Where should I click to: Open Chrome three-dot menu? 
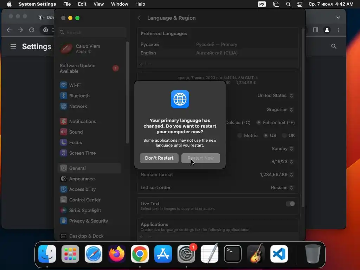pos(338,30)
